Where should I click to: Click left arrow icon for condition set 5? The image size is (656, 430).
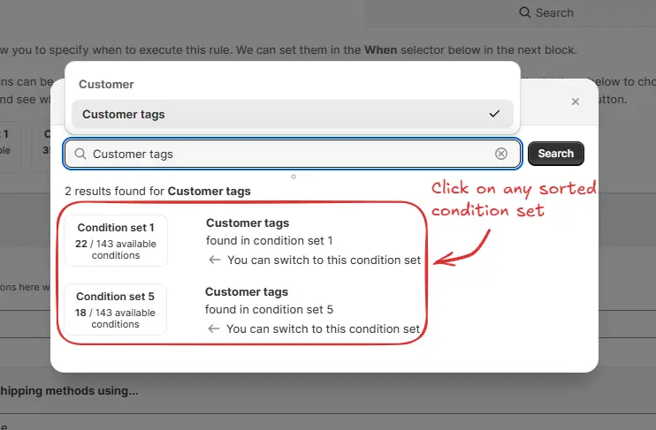pyautogui.click(x=213, y=328)
